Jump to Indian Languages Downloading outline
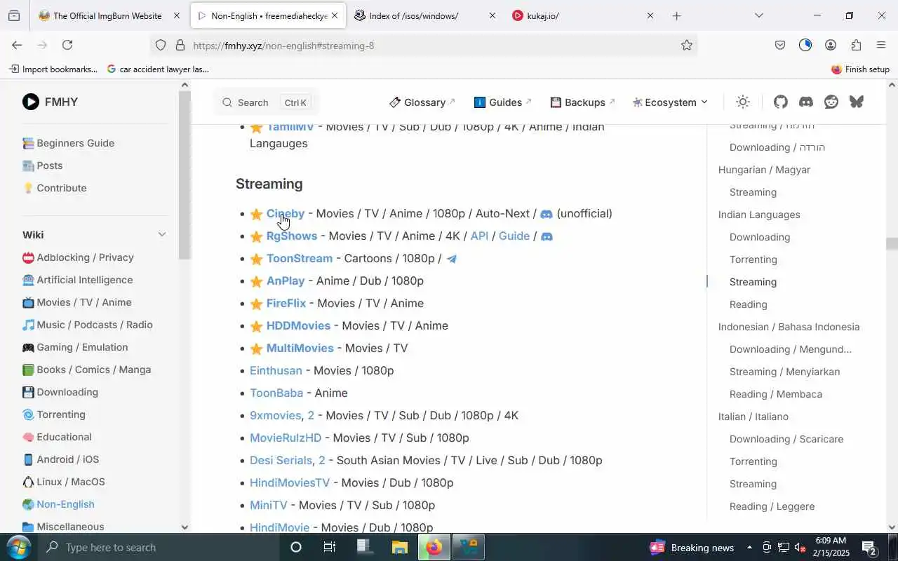Viewport: 898px width, 561px height. click(x=760, y=237)
